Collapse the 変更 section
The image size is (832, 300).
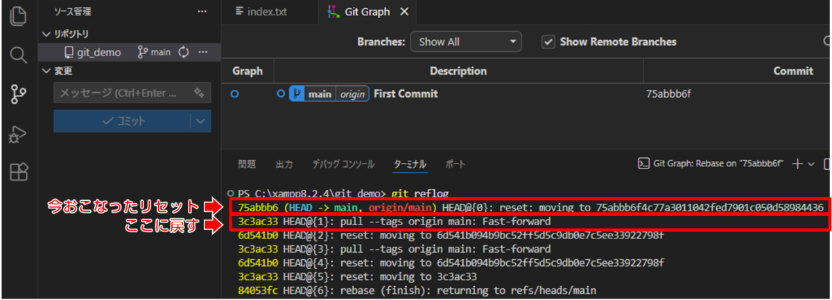click(x=46, y=71)
